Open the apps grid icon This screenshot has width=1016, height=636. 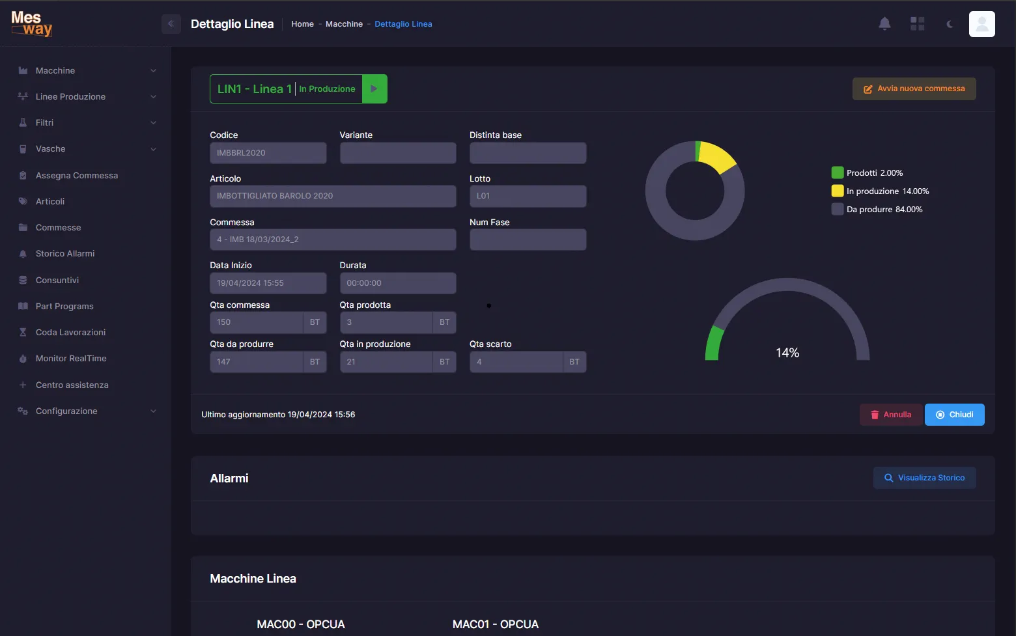click(x=917, y=24)
